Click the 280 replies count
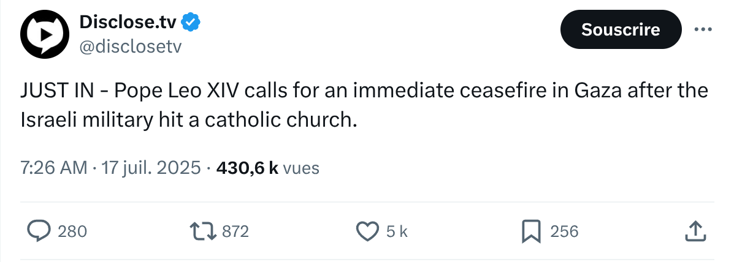734x262 pixels. [x=72, y=231]
